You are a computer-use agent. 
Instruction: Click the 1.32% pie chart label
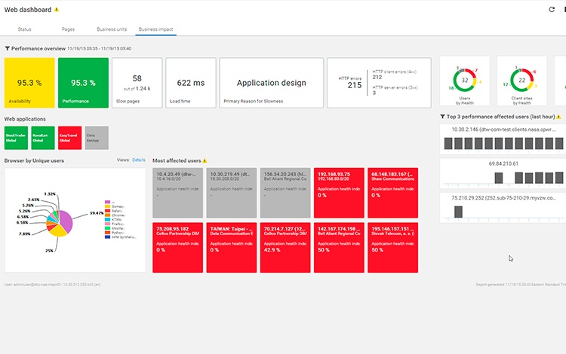click(x=50, y=194)
